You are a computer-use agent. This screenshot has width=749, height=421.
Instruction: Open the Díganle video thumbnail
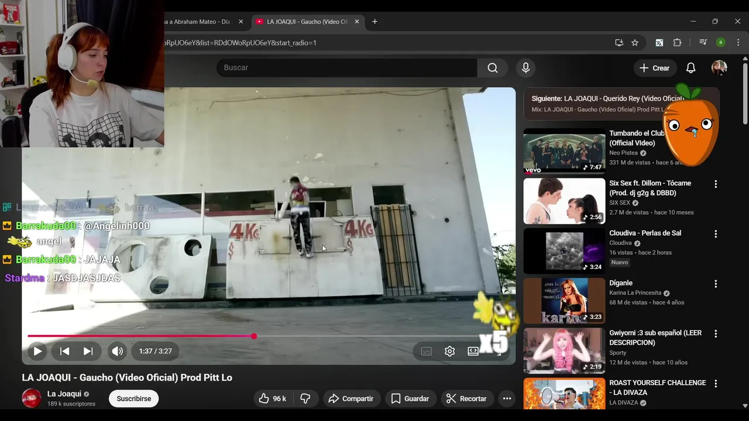pos(564,301)
